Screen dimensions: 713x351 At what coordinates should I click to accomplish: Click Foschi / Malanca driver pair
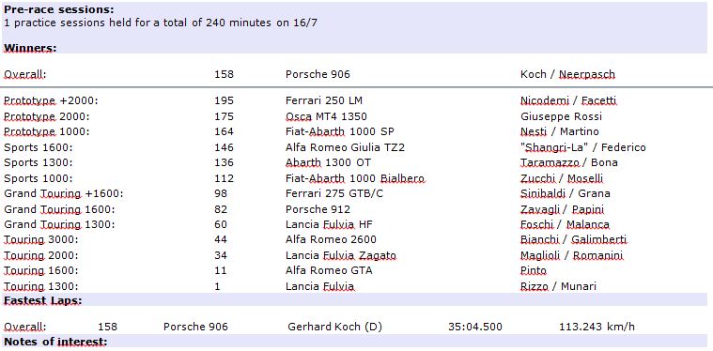click(565, 224)
